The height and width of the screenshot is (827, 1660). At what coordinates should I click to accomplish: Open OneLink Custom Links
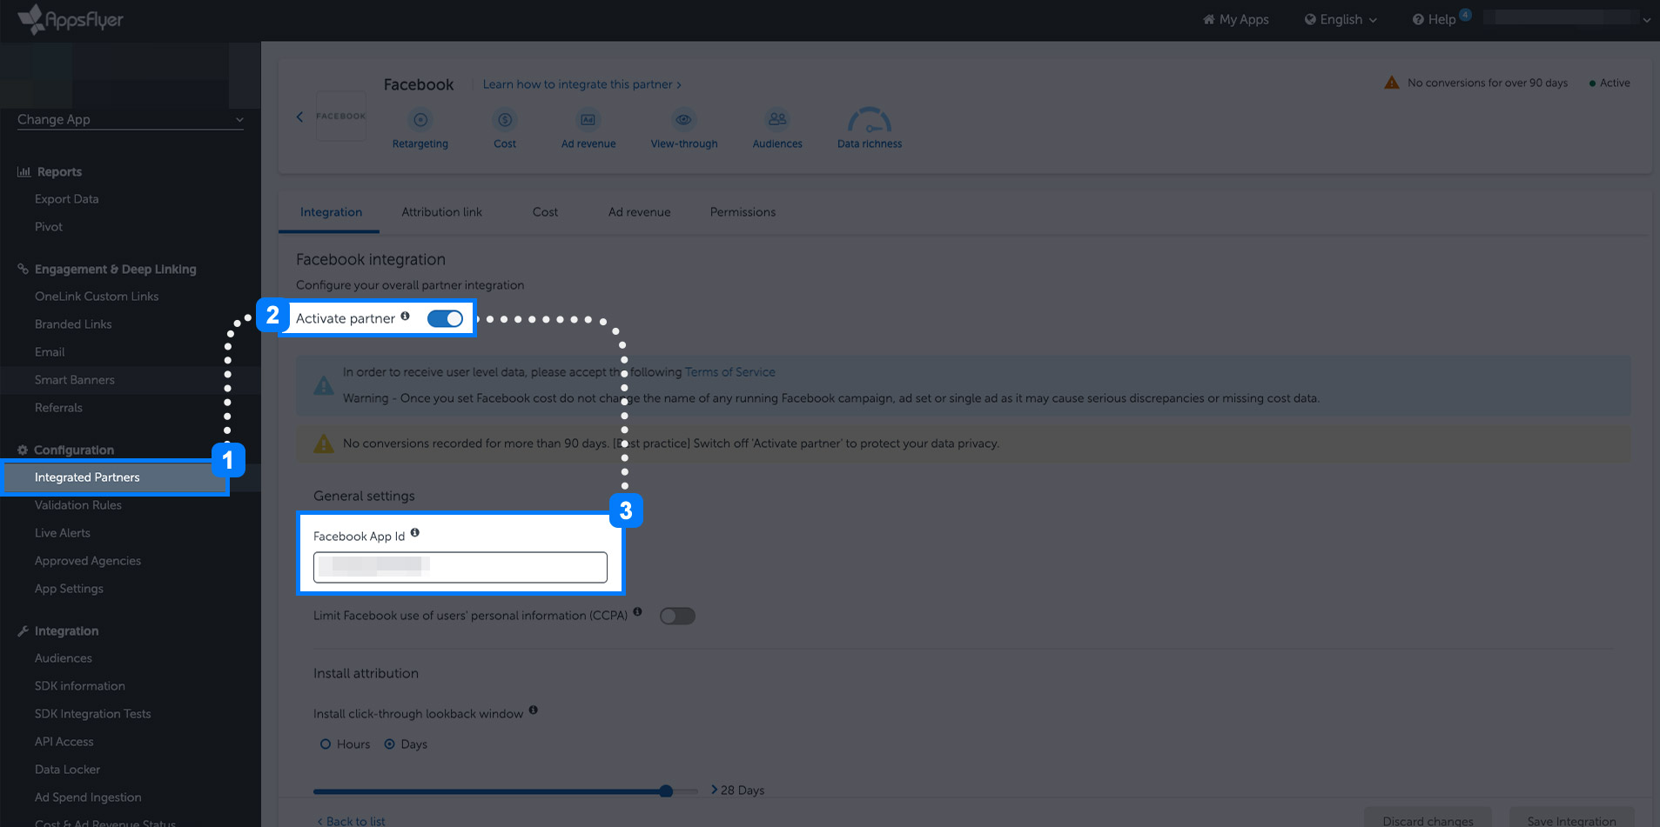click(97, 297)
